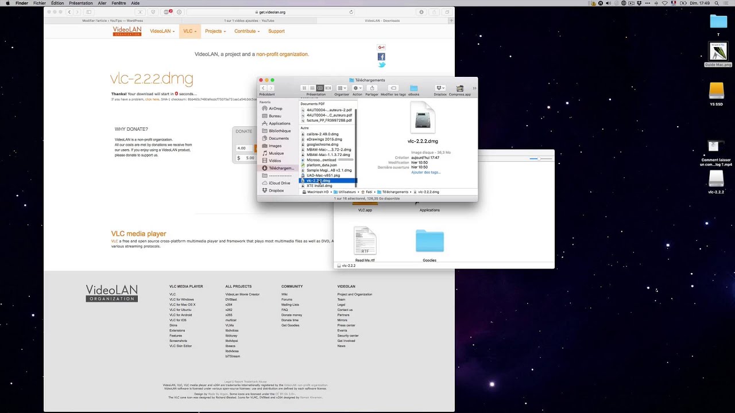Click the Finder forward arrow
This screenshot has height=413, width=735.
(271, 88)
